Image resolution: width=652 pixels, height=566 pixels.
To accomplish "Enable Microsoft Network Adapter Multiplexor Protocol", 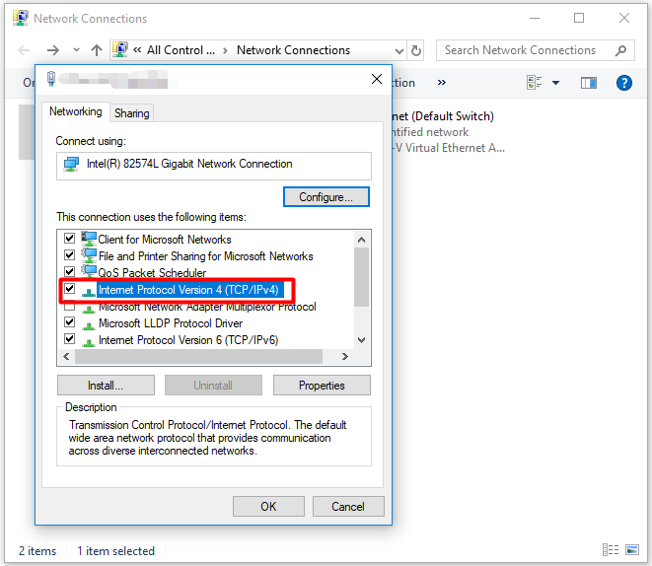I will tap(69, 307).
